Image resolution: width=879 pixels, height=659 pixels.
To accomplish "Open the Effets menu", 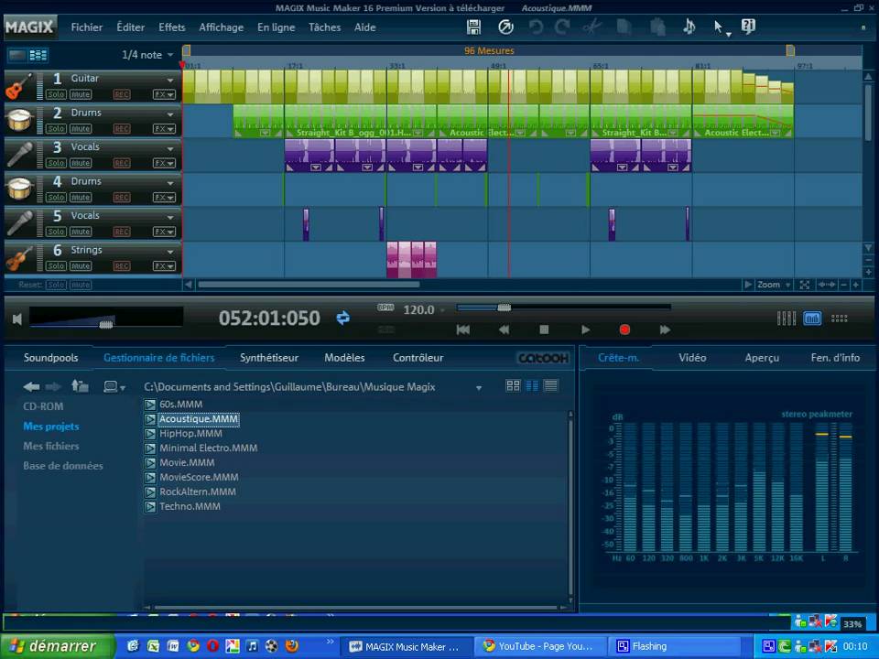I will (x=171, y=27).
